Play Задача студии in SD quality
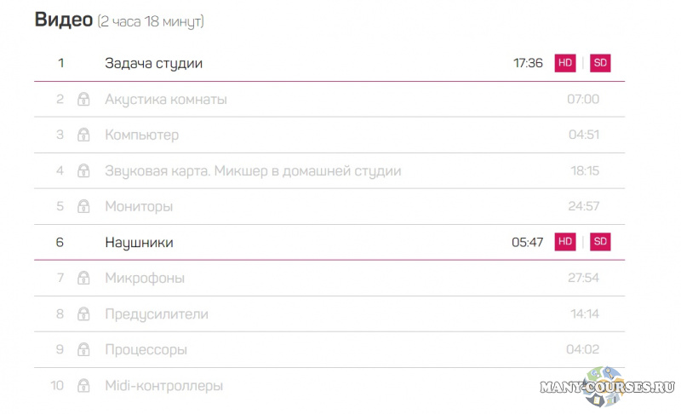 coord(600,63)
